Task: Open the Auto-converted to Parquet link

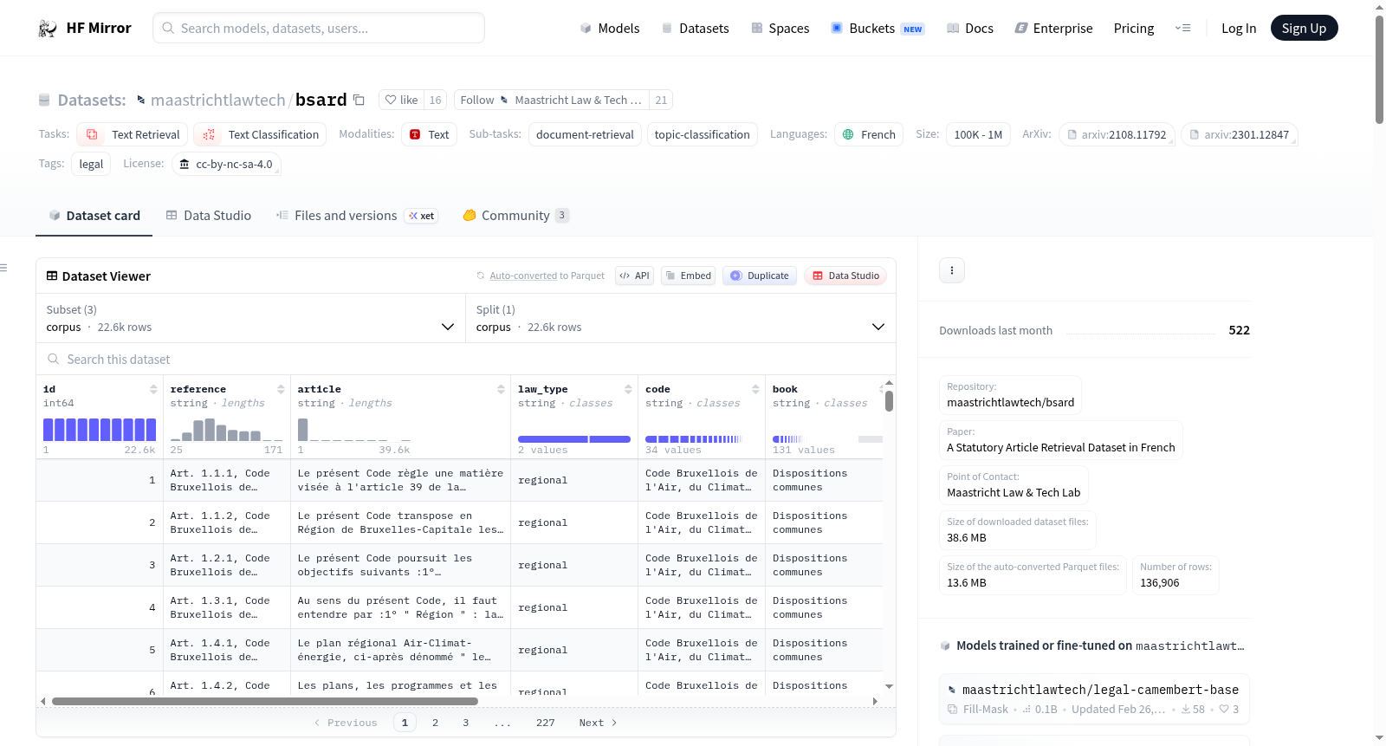Action: 523,276
